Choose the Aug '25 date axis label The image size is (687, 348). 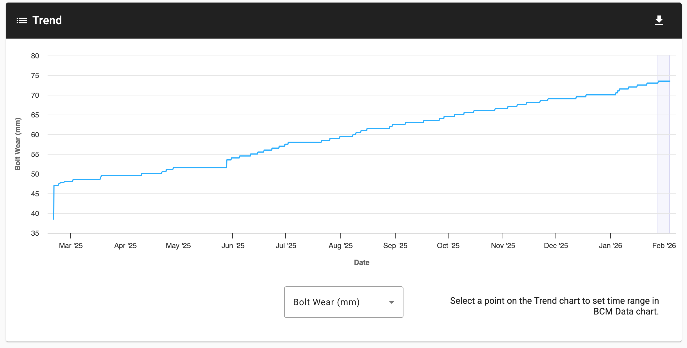[340, 246]
